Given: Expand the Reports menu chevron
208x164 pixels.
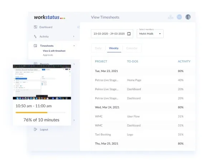Looking at the screenshot, I should pyautogui.click(x=74, y=64).
